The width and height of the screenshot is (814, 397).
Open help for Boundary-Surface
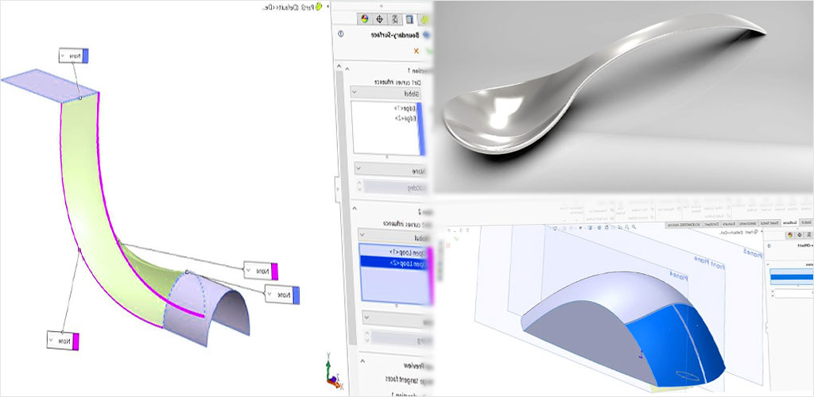pyautogui.click(x=341, y=34)
